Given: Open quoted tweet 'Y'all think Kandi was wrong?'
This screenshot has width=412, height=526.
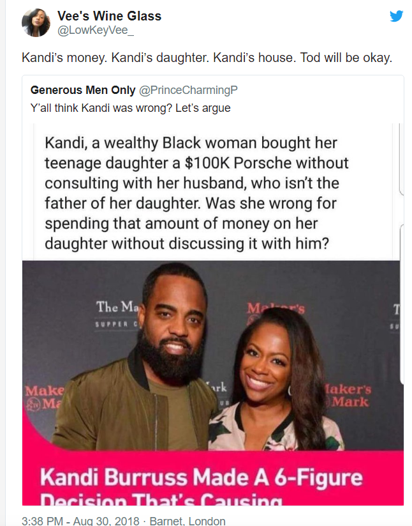Looking at the screenshot, I should tap(130, 108).
